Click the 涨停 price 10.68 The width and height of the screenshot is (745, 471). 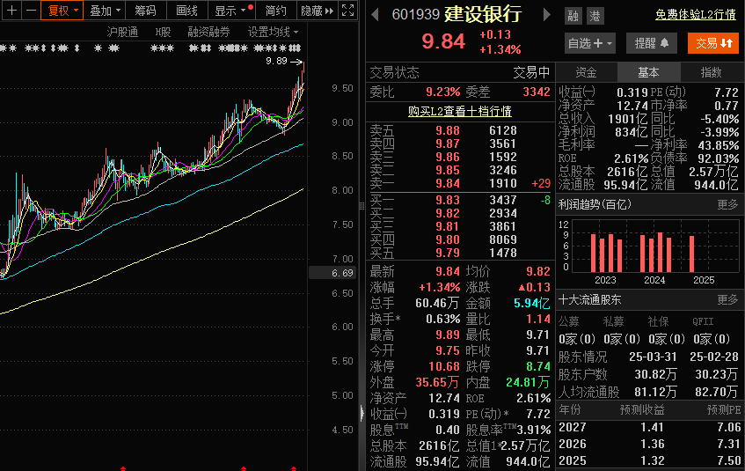pos(444,366)
